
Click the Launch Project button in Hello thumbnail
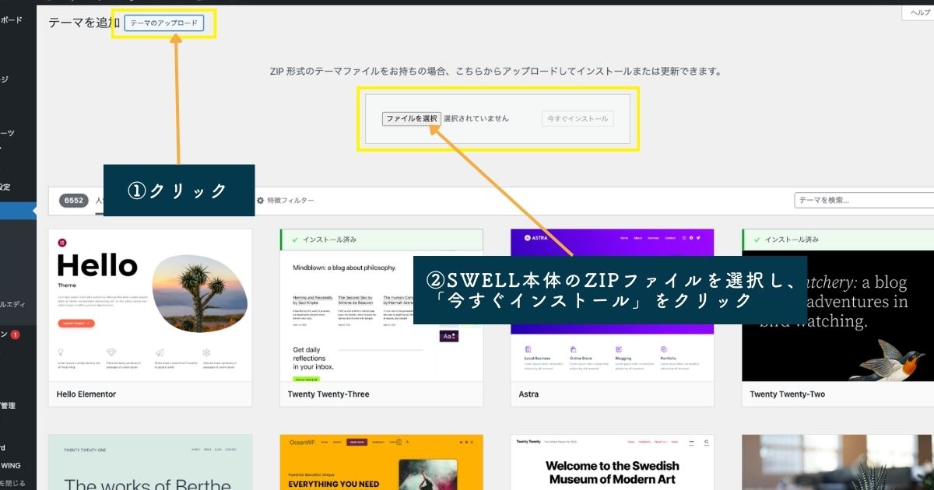point(75,323)
